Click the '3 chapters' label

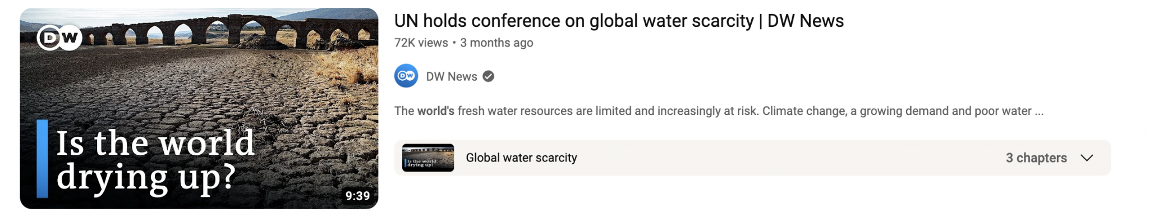point(1036,158)
